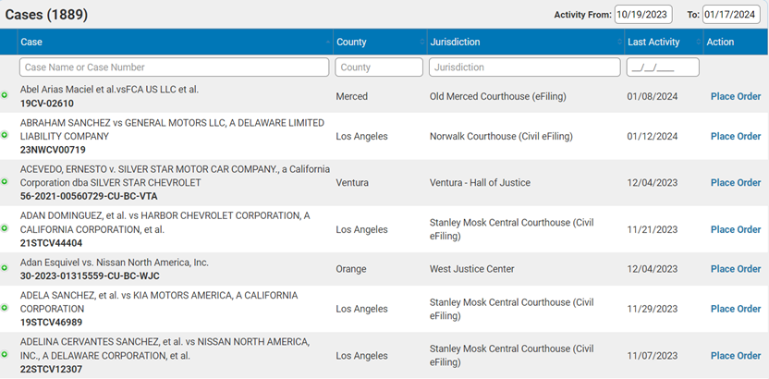Expand the Adelina Cervantes Sanchez case row

pyautogui.click(x=5, y=356)
